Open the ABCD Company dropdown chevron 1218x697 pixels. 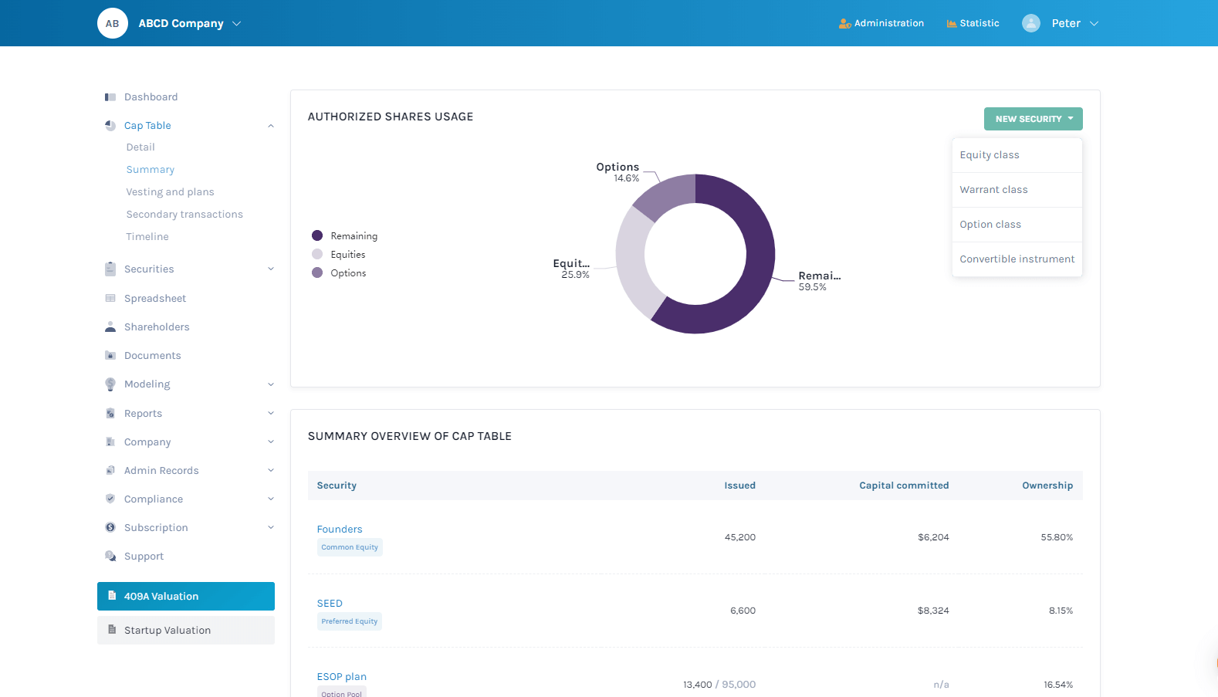click(x=237, y=24)
